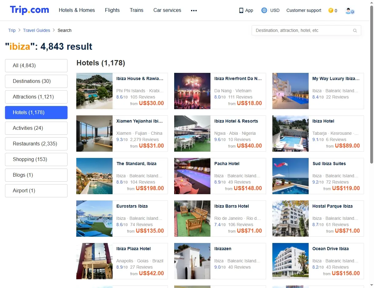Select the Activities (24) filter

tap(36, 128)
